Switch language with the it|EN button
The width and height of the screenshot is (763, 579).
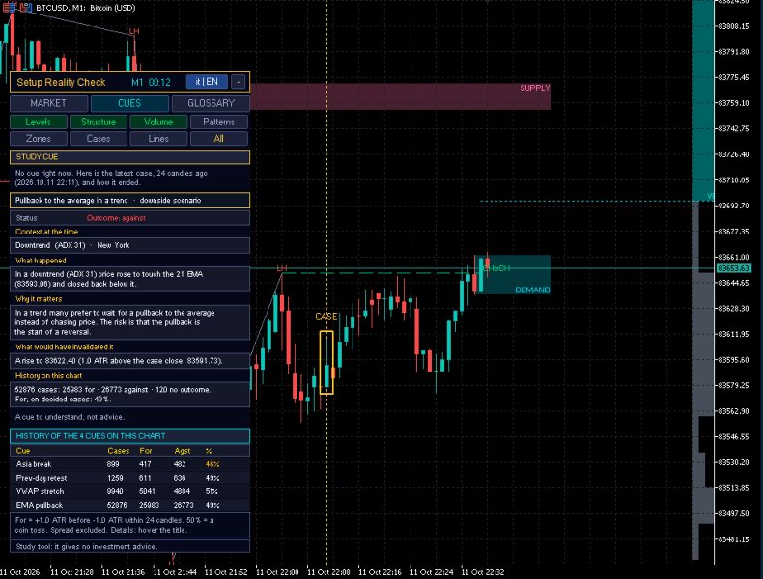click(x=207, y=82)
